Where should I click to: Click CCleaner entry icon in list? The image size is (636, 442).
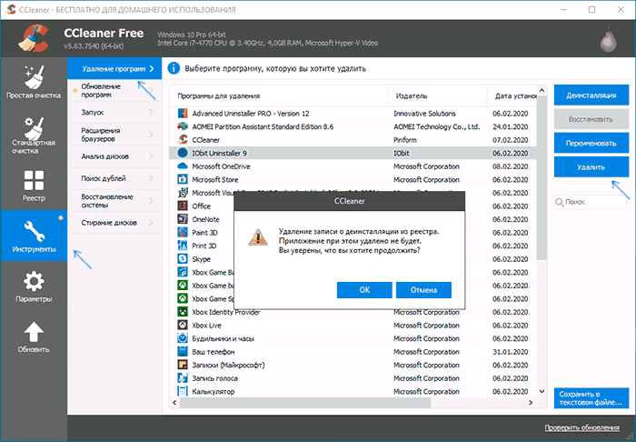pyautogui.click(x=183, y=140)
